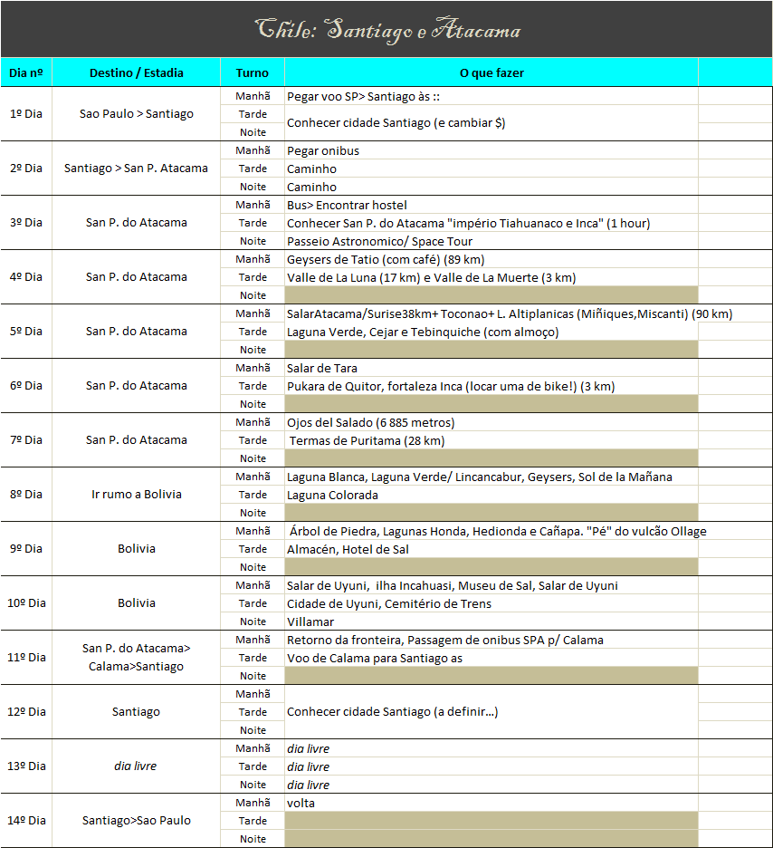
Task: Select the 'Santiago > San P. Atacama' destination cell
Action: tap(136, 169)
